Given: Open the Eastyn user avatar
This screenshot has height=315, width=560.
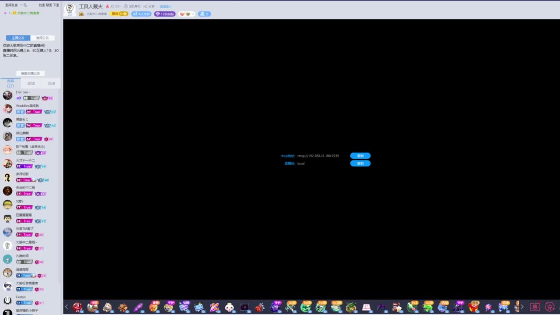Looking at the screenshot, I should point(7,300).
